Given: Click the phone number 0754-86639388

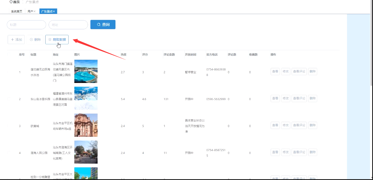Looking at the screenshot, I should coord(216,72).
